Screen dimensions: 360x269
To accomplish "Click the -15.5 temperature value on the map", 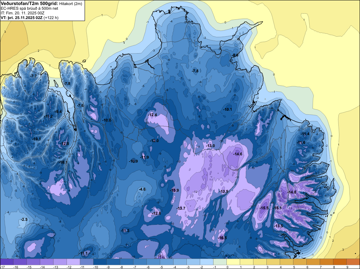I will (264, 208).
